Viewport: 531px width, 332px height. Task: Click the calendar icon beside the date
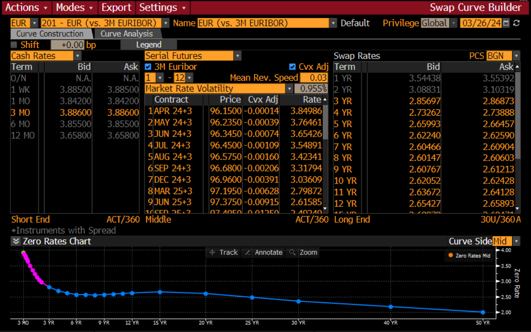click(506, 23)
